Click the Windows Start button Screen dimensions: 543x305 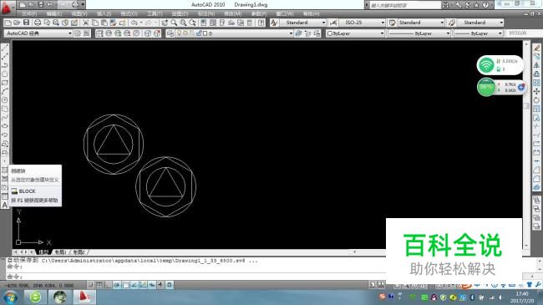tap(11, 297)
